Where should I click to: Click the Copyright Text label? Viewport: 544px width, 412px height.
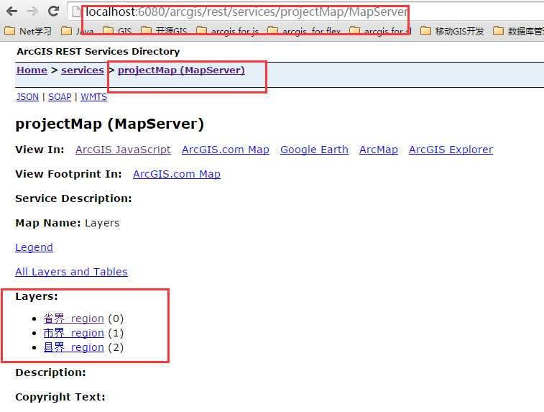point(60,397)
